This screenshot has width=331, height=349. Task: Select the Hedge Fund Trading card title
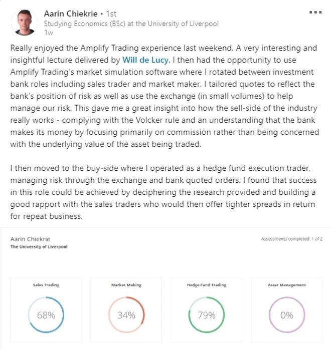pyautogui.click(x=207, y=285)
